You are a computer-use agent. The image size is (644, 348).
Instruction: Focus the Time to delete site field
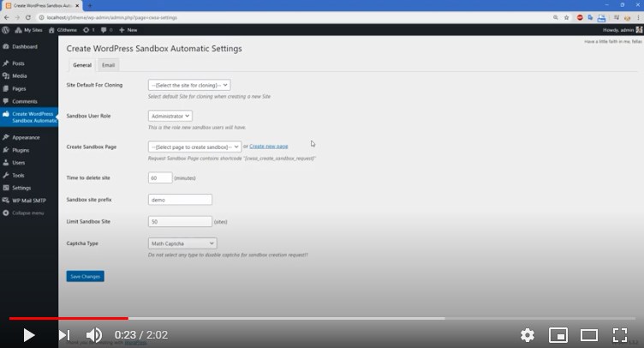tap(160, 178)
